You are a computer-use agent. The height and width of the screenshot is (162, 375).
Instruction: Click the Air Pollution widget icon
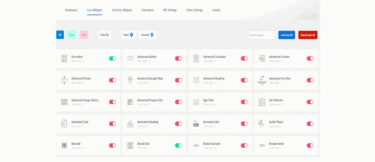click(262, 102)
